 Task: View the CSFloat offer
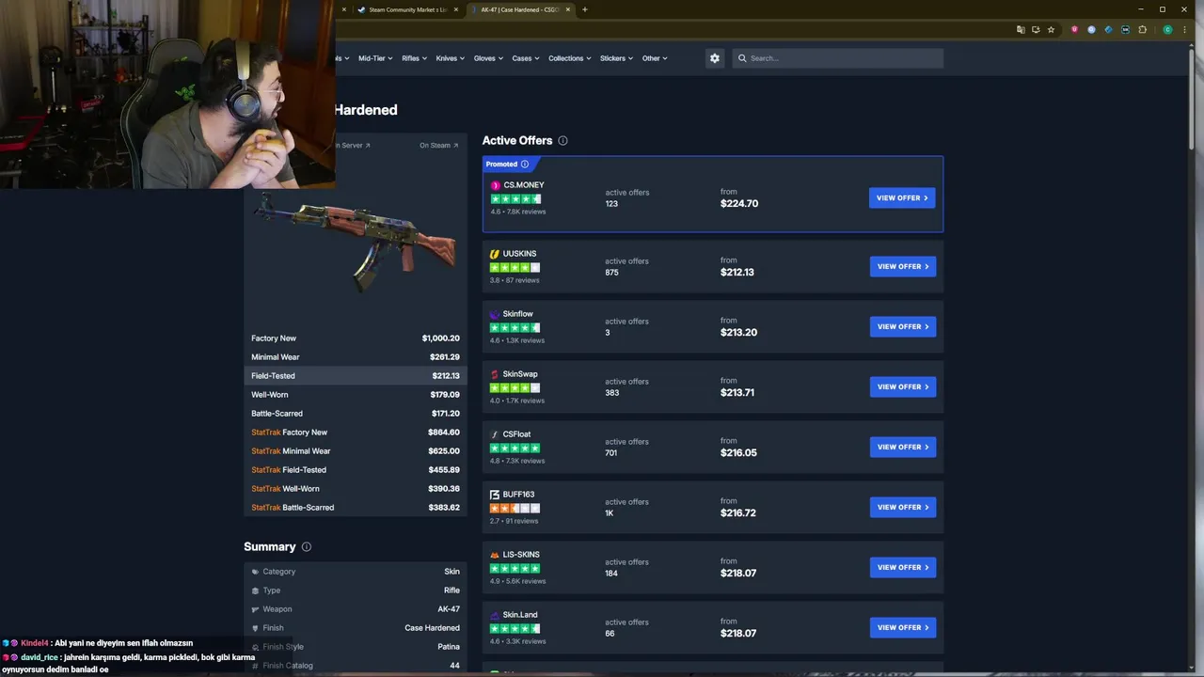902,448
